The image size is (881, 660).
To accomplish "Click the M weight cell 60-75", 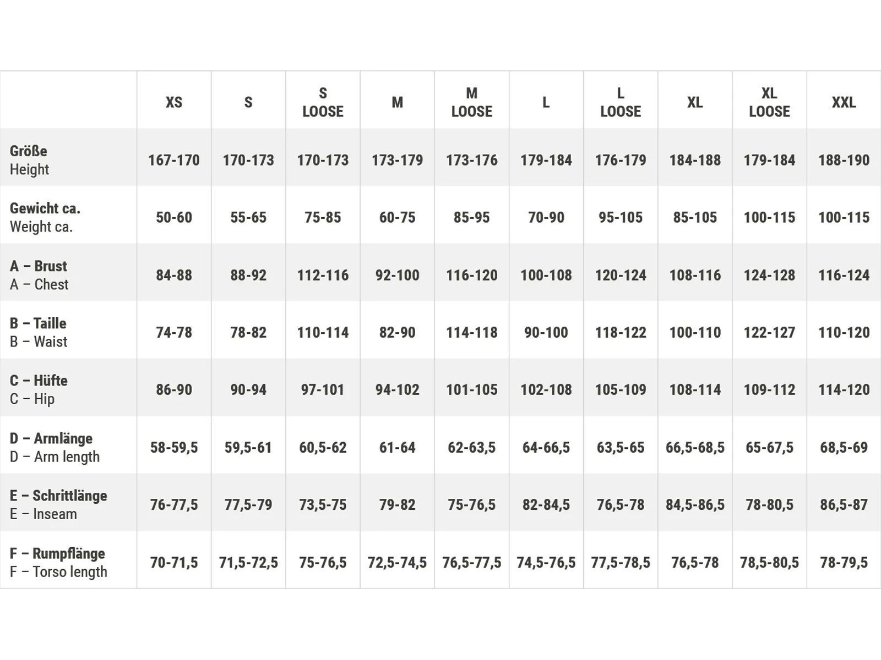I will (397, 217).
